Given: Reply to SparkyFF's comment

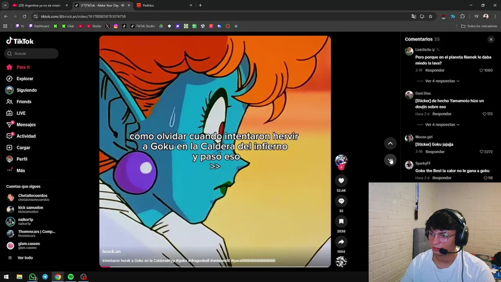Looking at the screenshot, I should click(442, 178).
